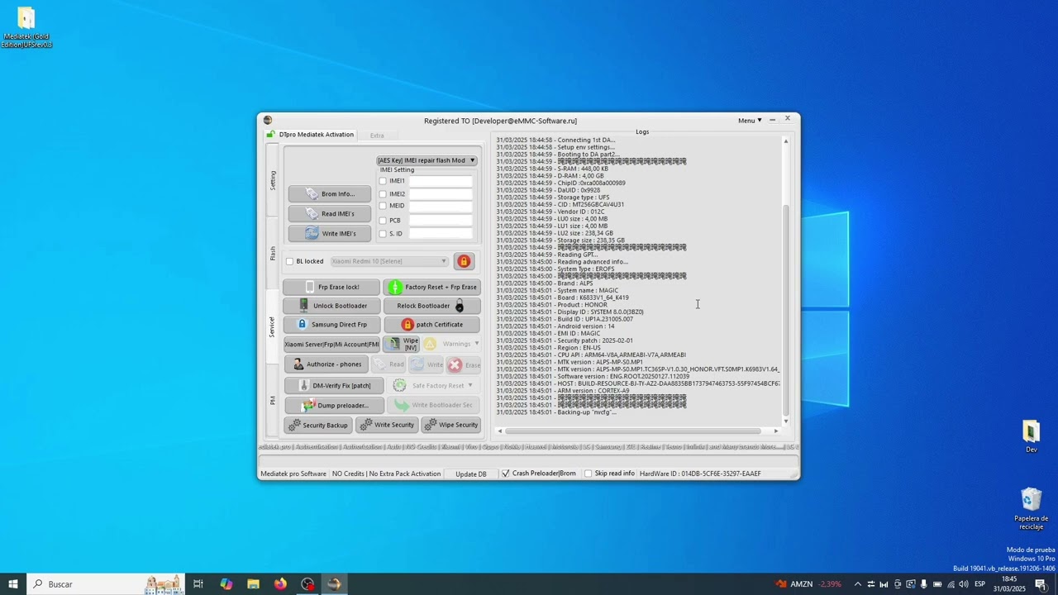
Task: Tick the MEID checkbox
Action: (383, 206)
